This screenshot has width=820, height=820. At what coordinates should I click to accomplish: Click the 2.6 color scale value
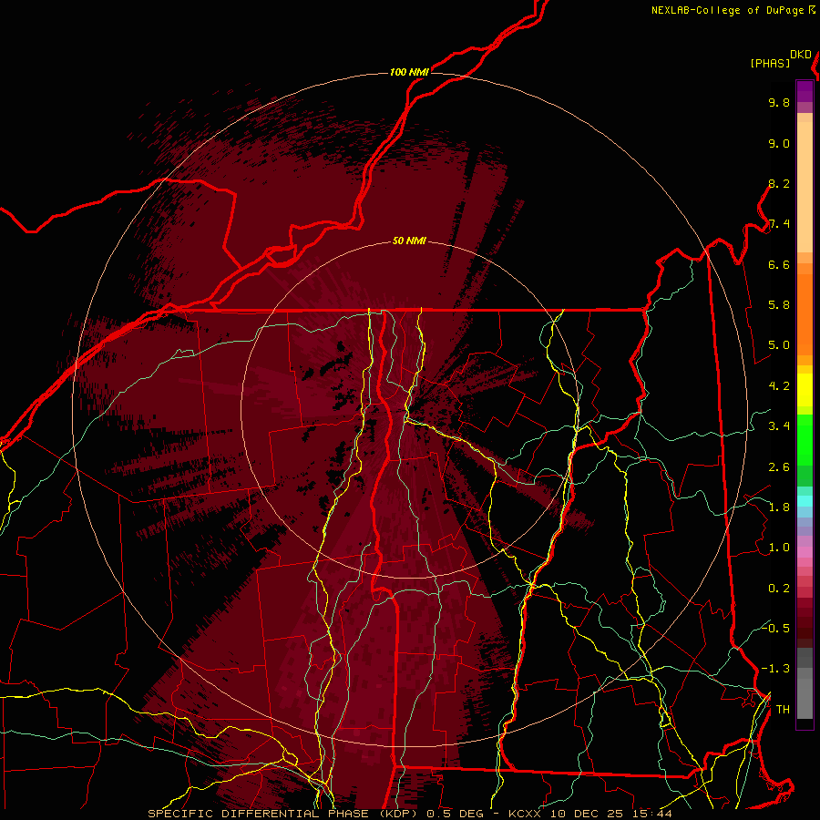[x=779, y=467]
